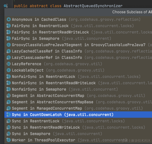Select 'Sync in Semaphore' entry
This screenshot has width=152, height=144.
pos(78,134)
